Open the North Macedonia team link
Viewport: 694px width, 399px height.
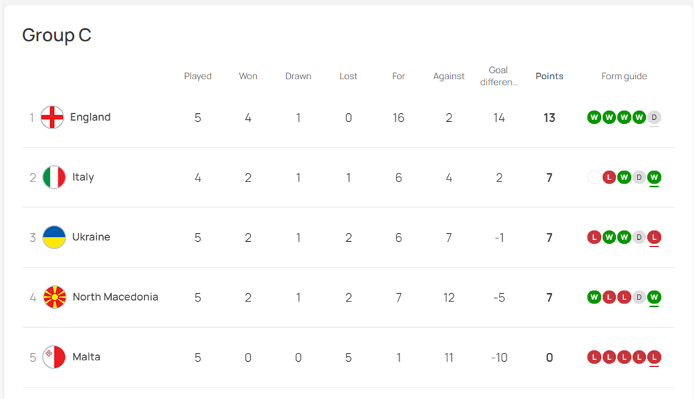[x=115, y=297]
